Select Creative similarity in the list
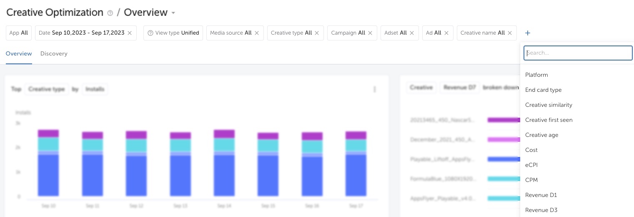Screen dimensions: 634x217 tap(549, 105)
